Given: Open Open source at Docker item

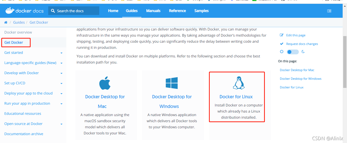Looking at the screenshot, I should click(x=23, y=124).
